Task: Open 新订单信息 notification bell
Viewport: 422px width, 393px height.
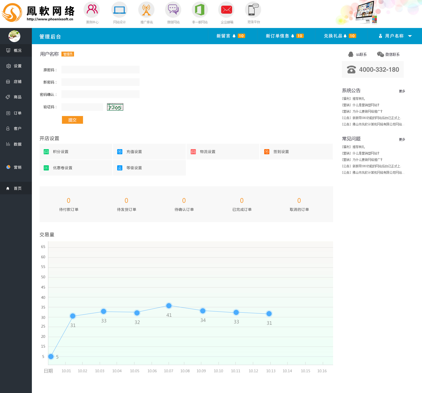Action: (x=292, y=36)
